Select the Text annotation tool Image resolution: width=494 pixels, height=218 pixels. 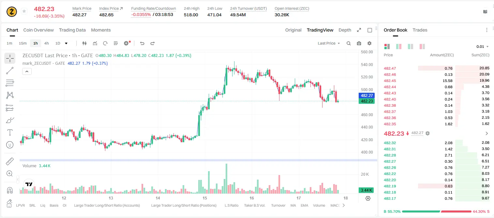10,132
